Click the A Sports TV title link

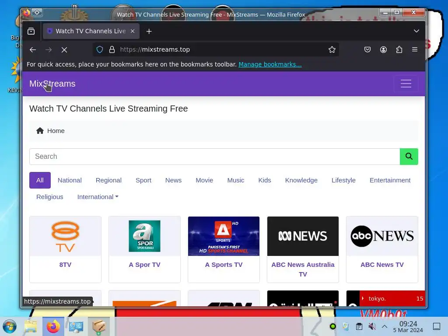[x=224, y=265]
